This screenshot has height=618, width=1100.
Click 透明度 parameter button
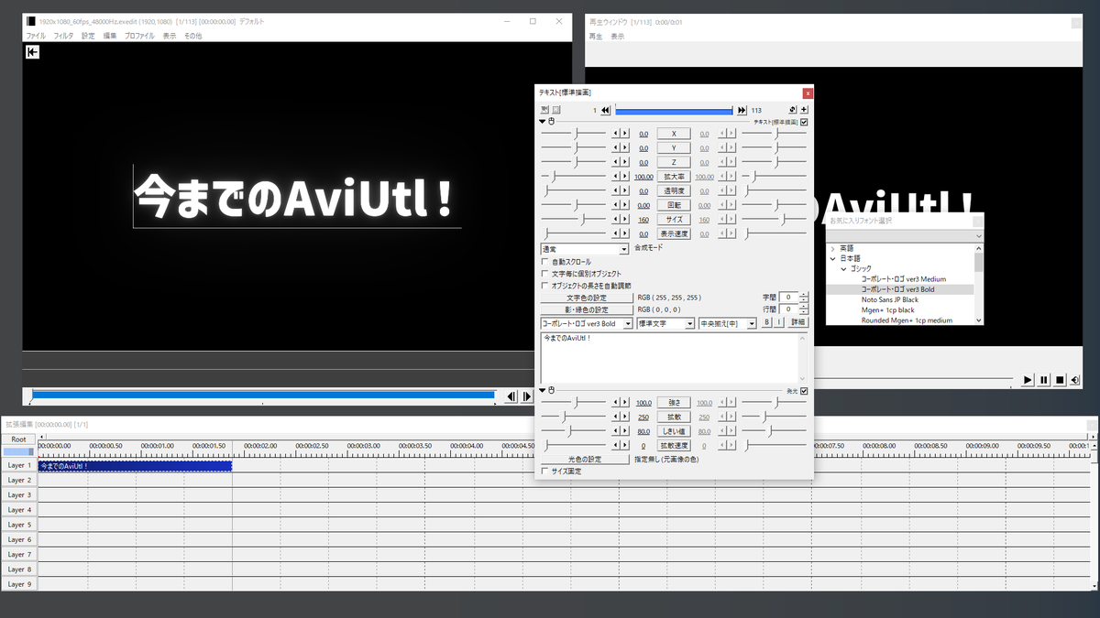click(675, 190)
